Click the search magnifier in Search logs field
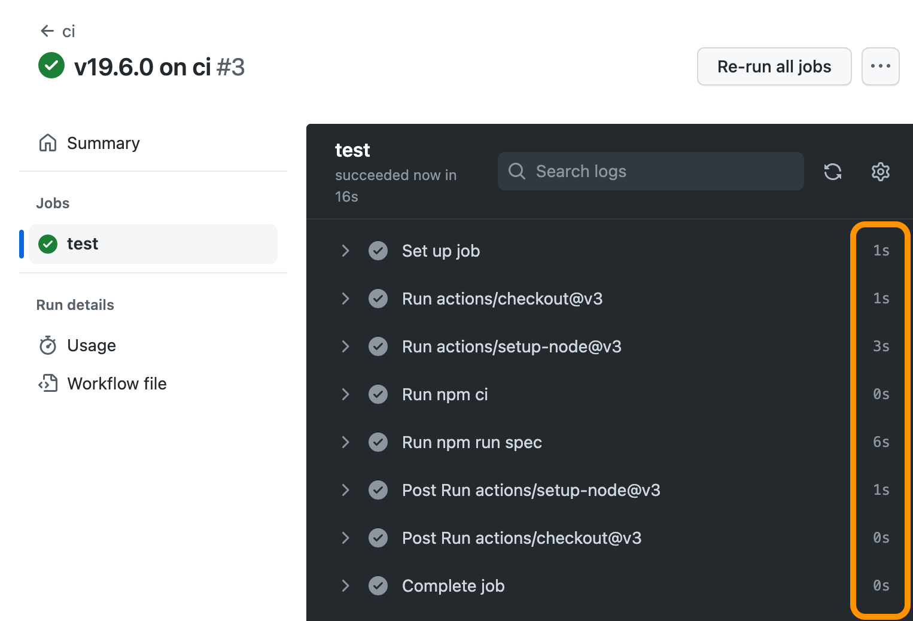 [516, 171]
